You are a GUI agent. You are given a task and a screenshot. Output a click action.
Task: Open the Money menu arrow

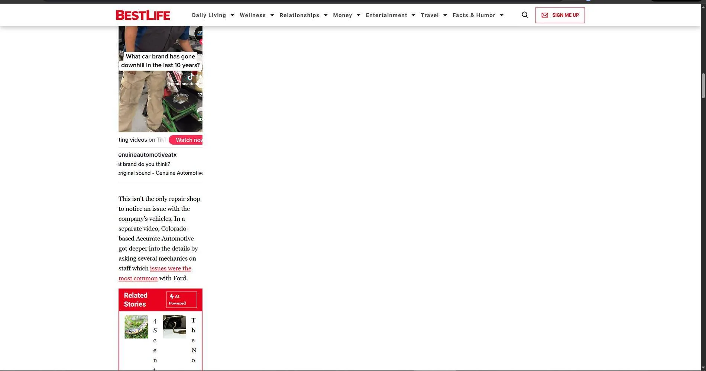358,15
